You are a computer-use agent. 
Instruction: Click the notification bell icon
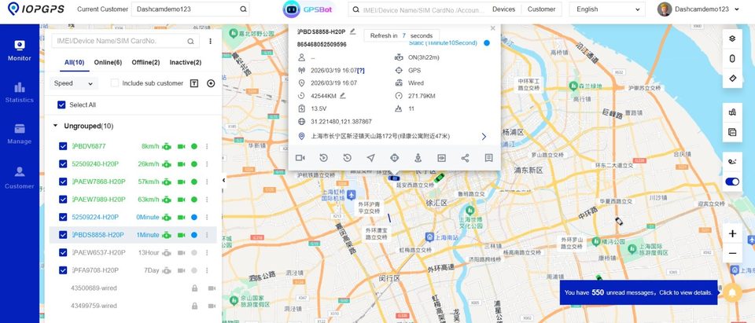pyautogui.click(x=732, y=292)
